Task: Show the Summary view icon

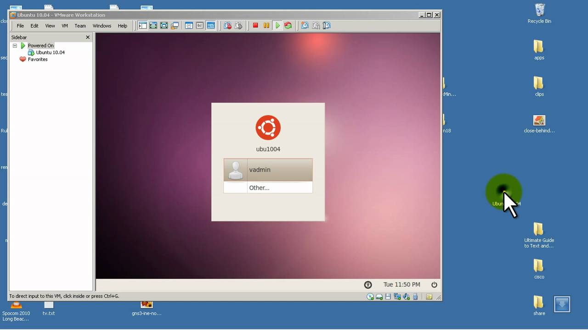Action: tap(189, 26)
